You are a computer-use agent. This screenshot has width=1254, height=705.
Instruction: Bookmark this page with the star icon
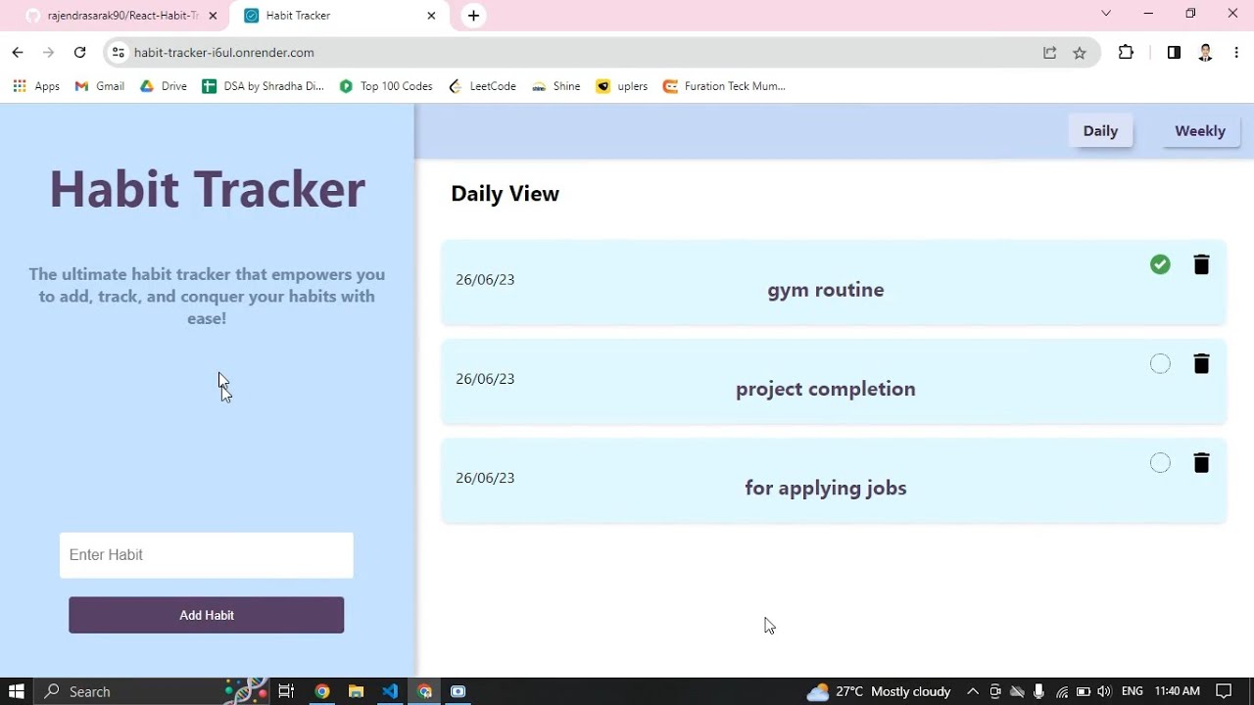[1080, 53]
